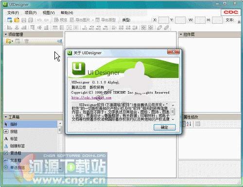Select the 单选按钮 radio button tool
Viewport: 243px width, 187px height.
(30, 168)
